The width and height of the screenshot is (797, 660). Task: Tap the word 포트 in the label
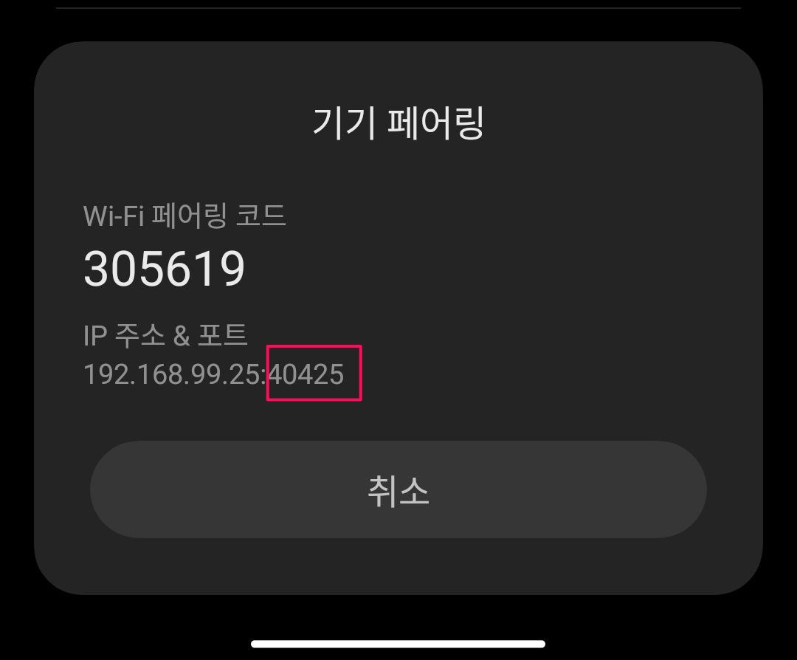point(223,335)
